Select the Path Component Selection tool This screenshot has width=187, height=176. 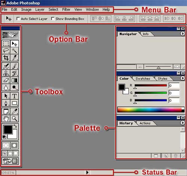pyautogui.click(x=6, y=96)
